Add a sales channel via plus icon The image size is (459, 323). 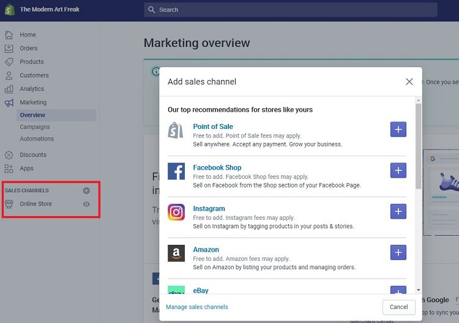point(86,191)
